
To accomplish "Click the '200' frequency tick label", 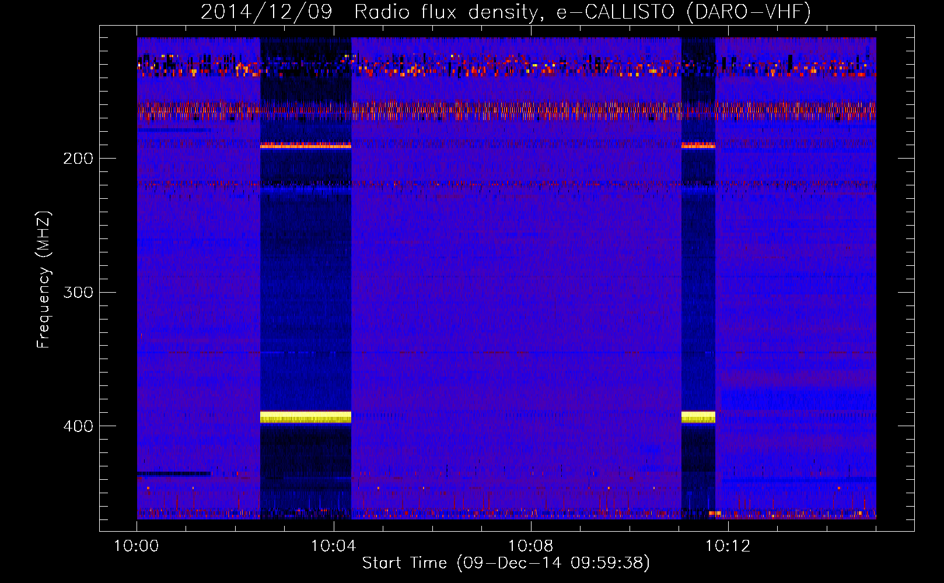I will pyautogui.click(x=78, y=159).
